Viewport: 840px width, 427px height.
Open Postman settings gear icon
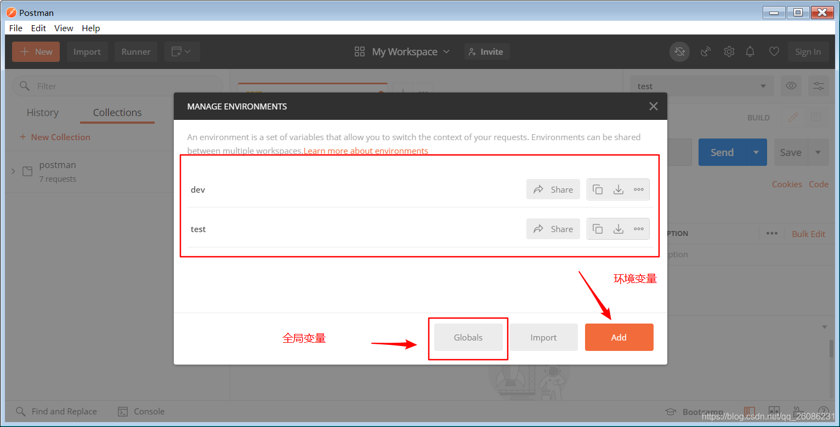click(x=729, y=52)
